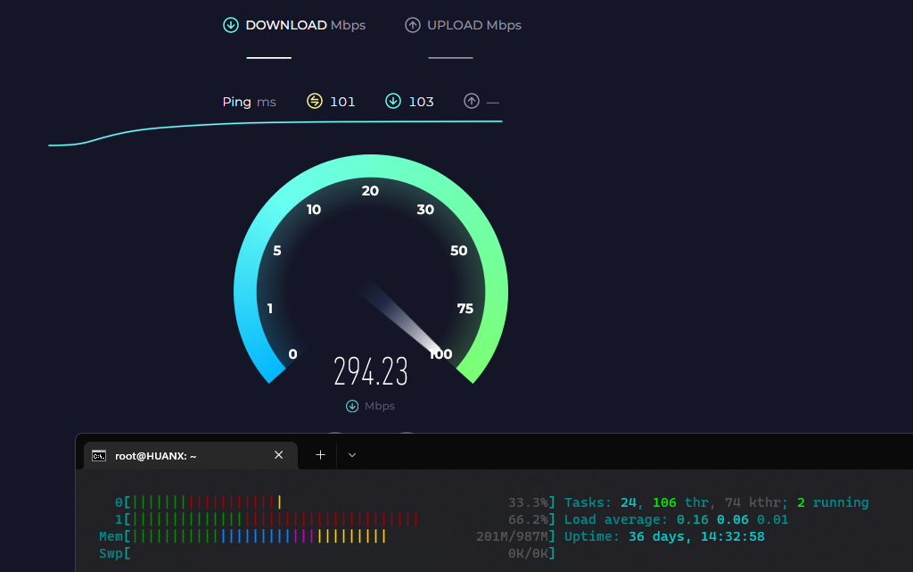
Task: Click the Ping ms label
Action: [x=249, y=102]
